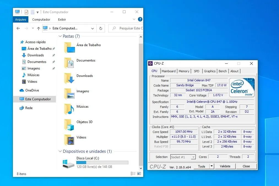Collapse the Pastas (7) group
Image resolution: width=279 pixels, height=186 pixels.
(x=60, y=36)
